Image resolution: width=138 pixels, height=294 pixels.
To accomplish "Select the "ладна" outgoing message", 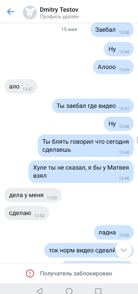I will [x=114, y=232].
